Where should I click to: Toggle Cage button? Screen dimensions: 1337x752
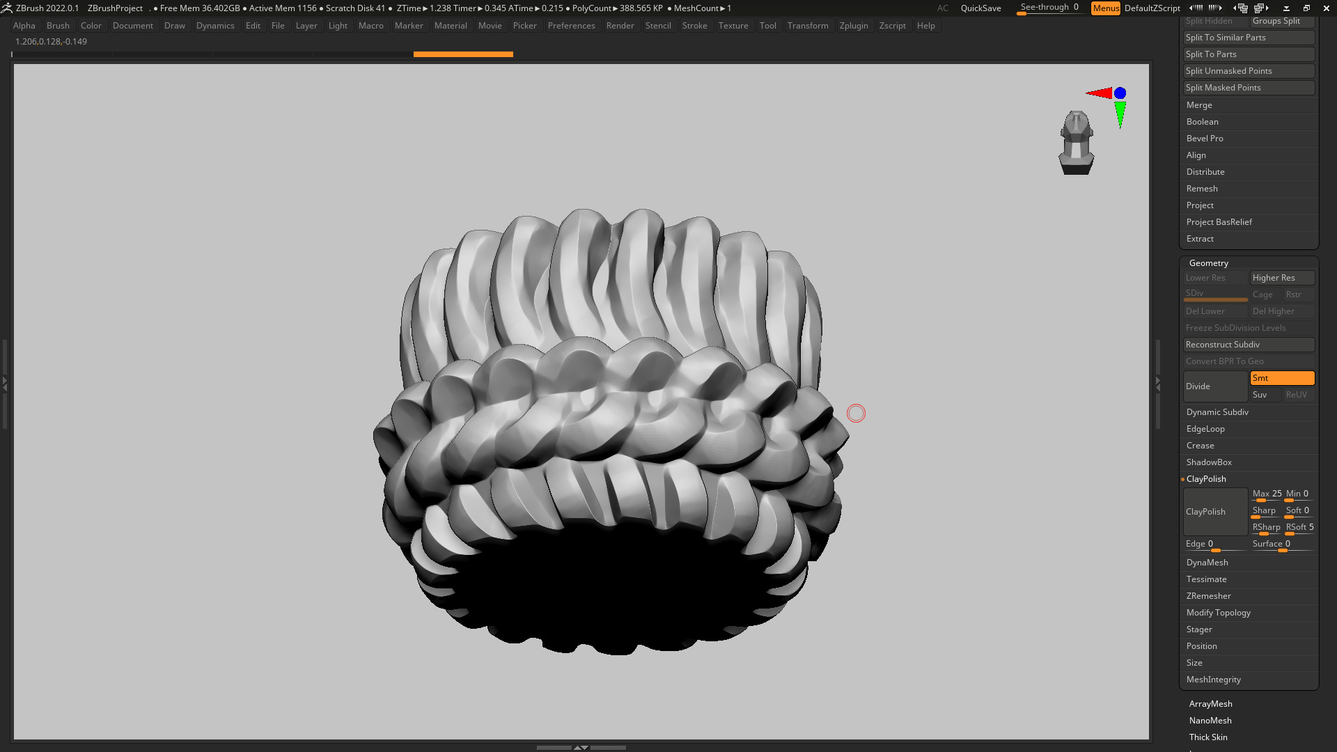[x=1265, y=295]
